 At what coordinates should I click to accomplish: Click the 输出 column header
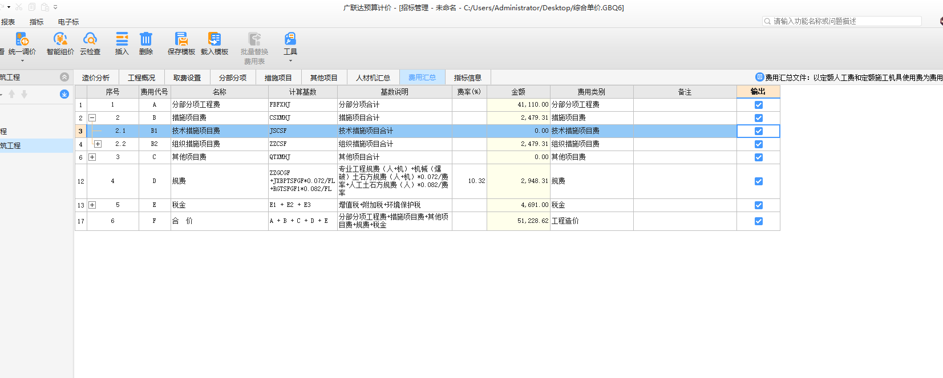pyautogui.click(x=758, y=92)
